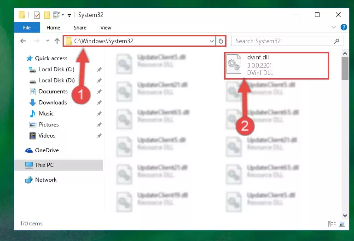Open the Explorer Help icon

[343, 27]
